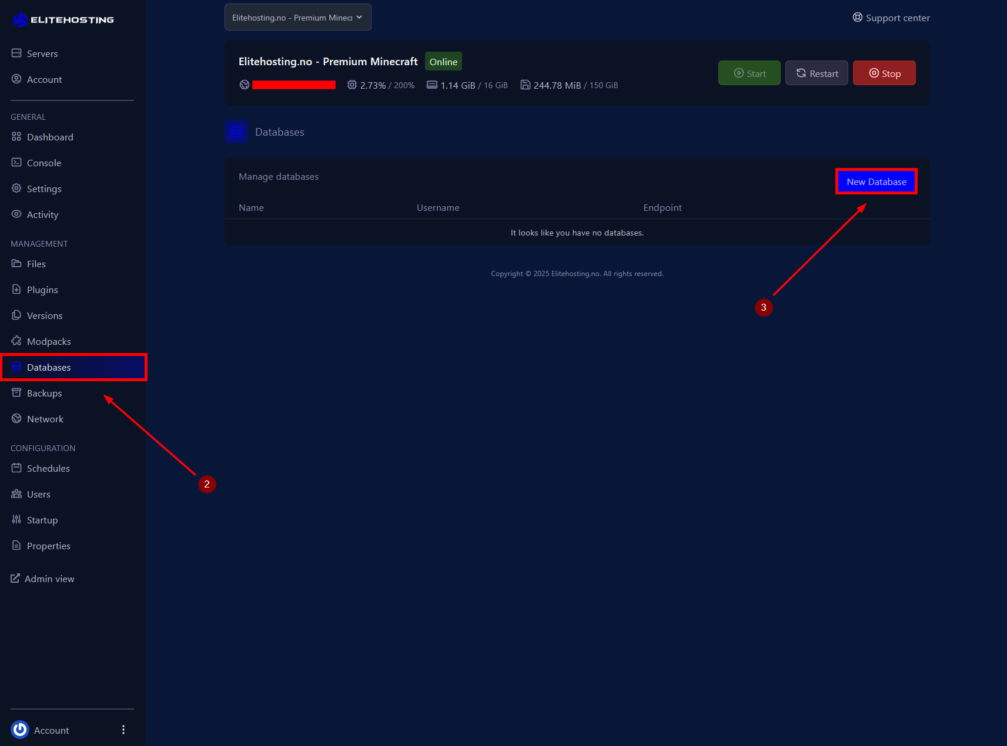Click the globe icon beside redacted address

pos(245,85)
